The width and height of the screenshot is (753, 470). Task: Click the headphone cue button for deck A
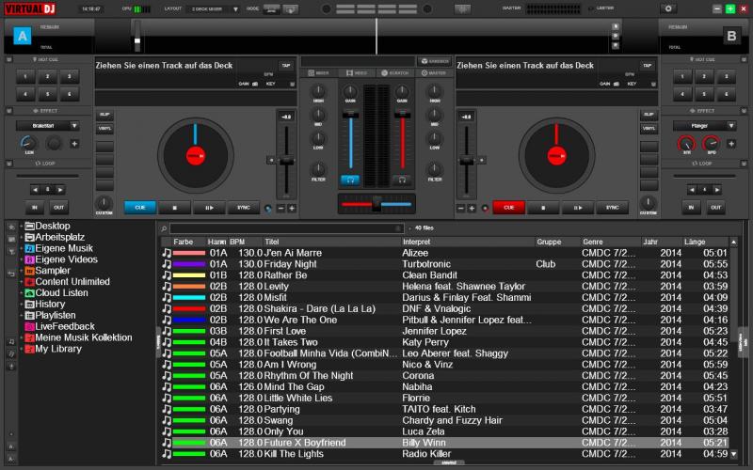350,179
